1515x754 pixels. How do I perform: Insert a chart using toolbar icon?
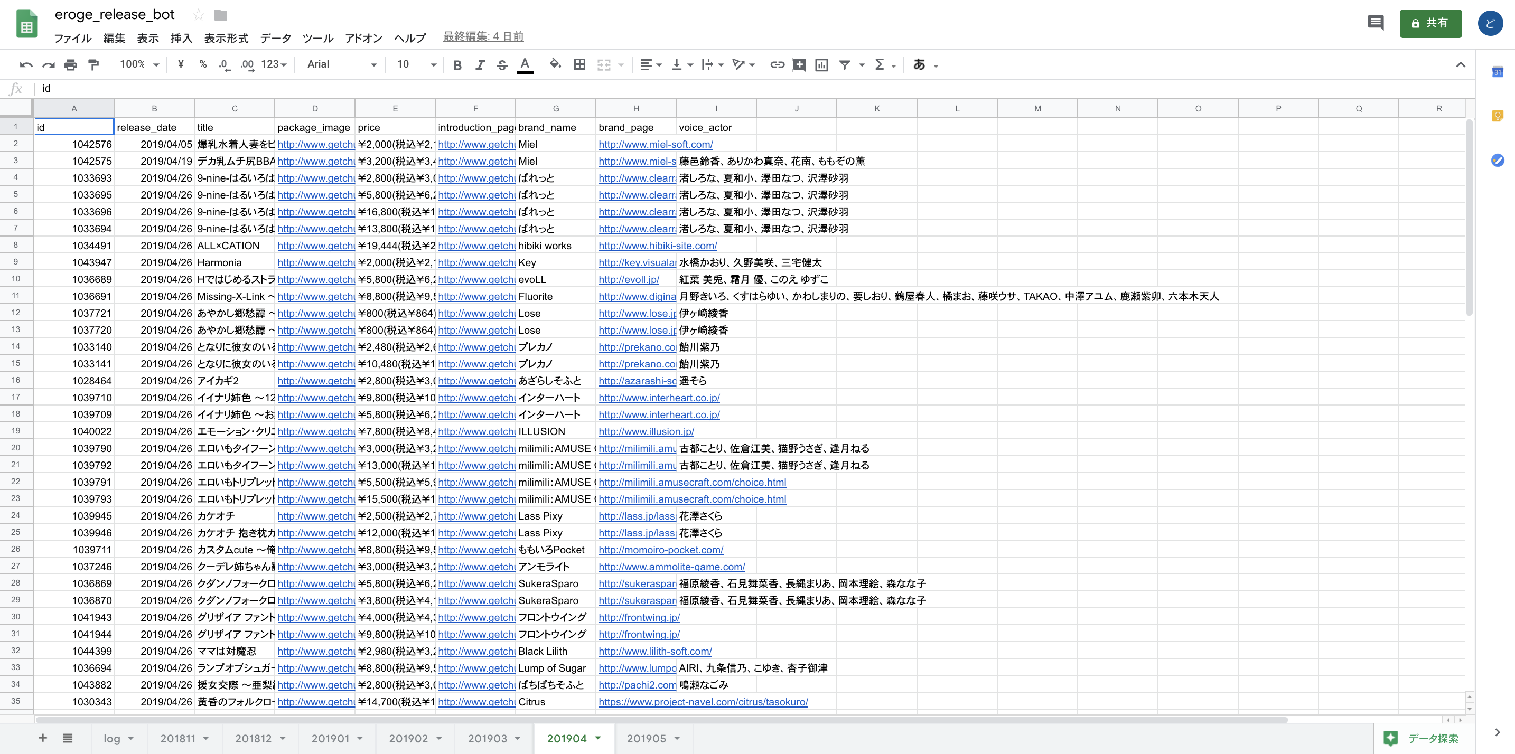pos(821,64)
